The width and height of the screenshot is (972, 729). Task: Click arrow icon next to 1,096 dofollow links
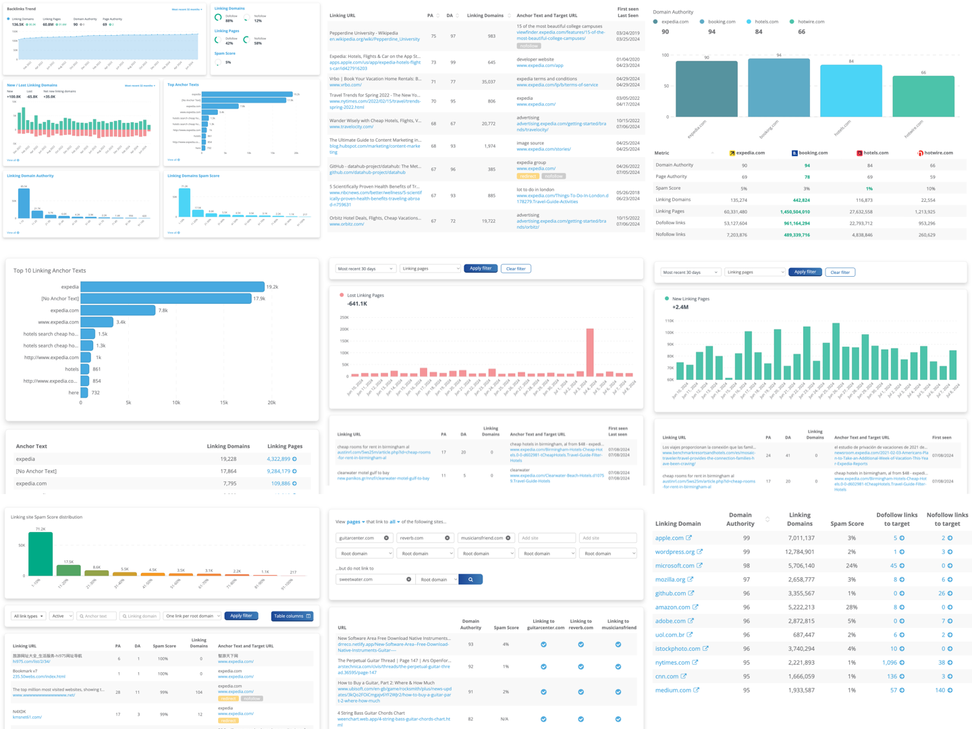[902, 662]
